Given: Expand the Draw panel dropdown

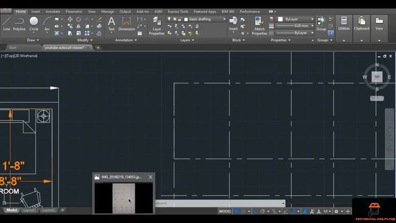Looking at the screenshot, I should (x=33, y=40).
